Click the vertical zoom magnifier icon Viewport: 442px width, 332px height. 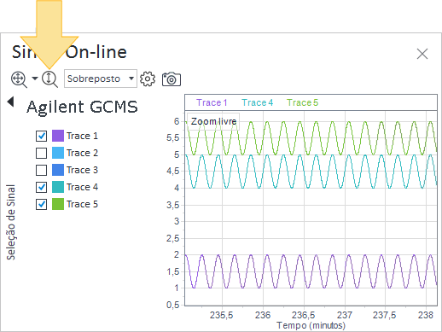click(x=49, y=79)
